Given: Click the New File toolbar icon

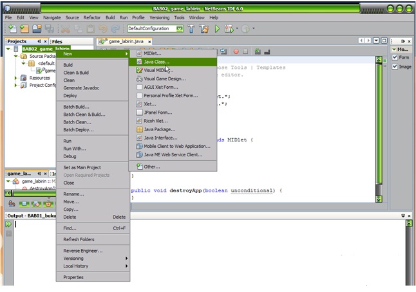Looking at the screenshot, I should 12,28.
